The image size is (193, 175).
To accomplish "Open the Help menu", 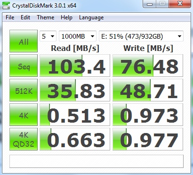I will tap(66, 17).
